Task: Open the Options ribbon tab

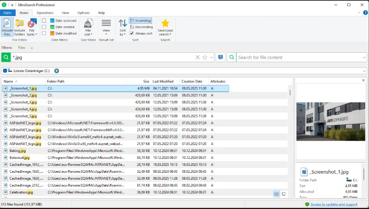Action: point(83,13)
